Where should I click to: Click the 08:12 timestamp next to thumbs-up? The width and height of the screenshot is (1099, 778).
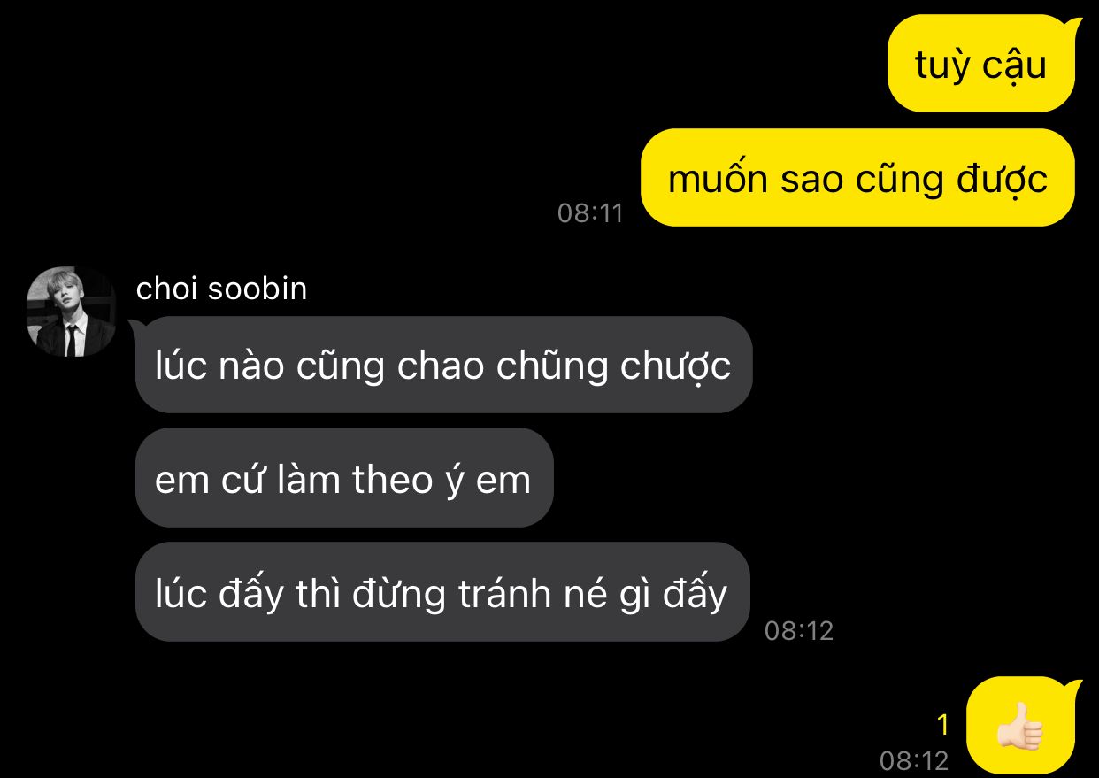(914, 760)
